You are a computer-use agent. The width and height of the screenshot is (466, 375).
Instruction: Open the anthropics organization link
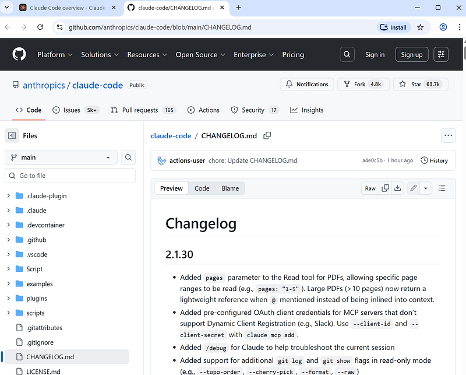click(x=44, y=85)
